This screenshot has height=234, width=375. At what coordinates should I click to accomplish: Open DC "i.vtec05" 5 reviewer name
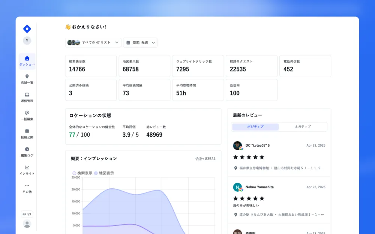(x=258, y=145)
